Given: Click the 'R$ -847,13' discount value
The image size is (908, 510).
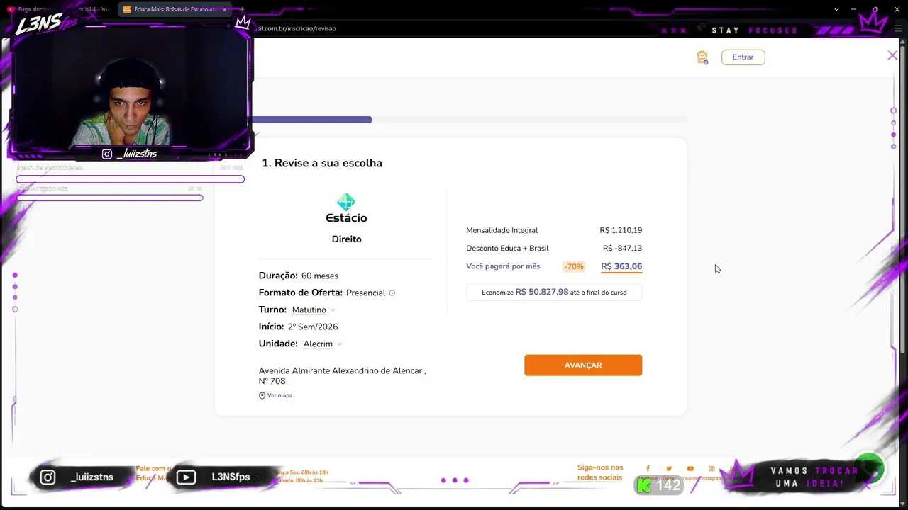Looking at the screenshot, I should pos(622,248).
